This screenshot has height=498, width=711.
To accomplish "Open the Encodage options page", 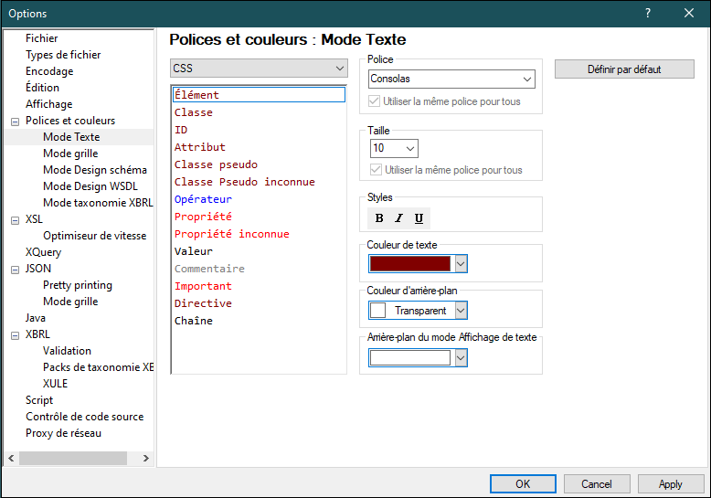I will [x=49, y=71].
